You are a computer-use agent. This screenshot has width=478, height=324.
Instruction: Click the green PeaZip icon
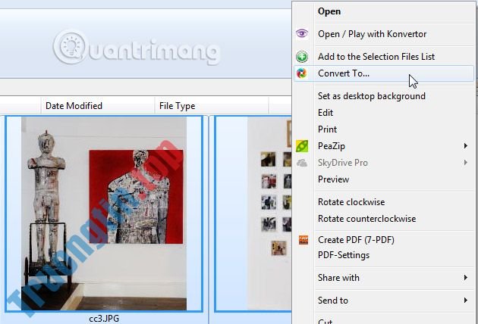tap(302, 145)
